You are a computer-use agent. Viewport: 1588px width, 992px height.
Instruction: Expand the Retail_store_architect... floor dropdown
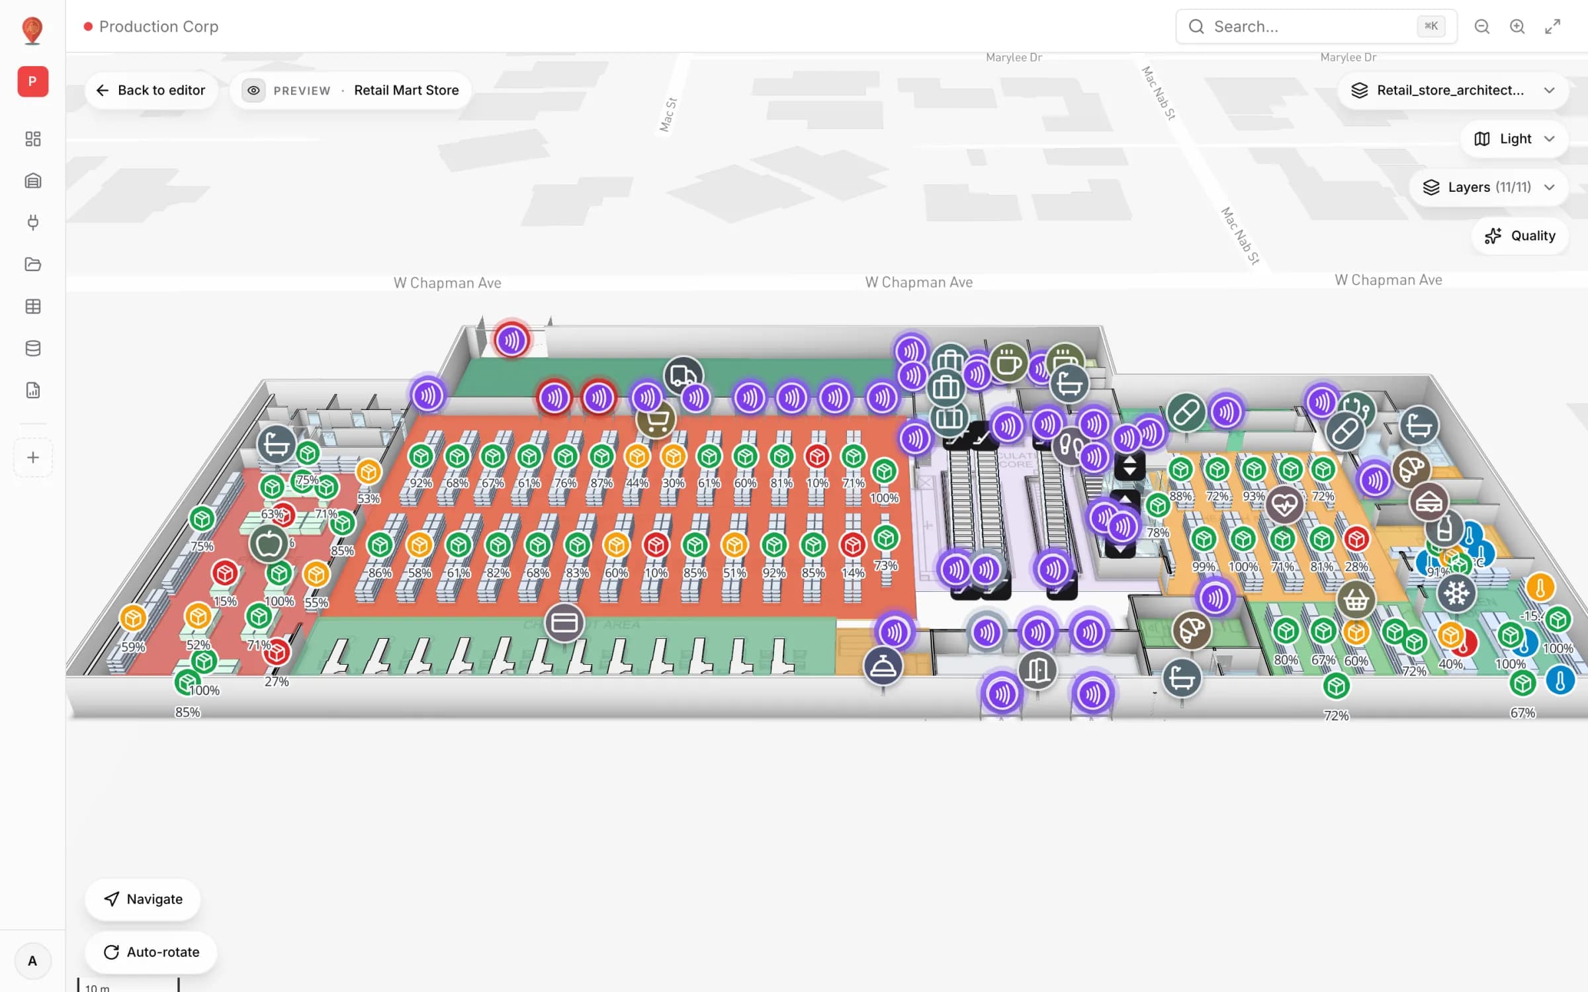click(1453, 91)
